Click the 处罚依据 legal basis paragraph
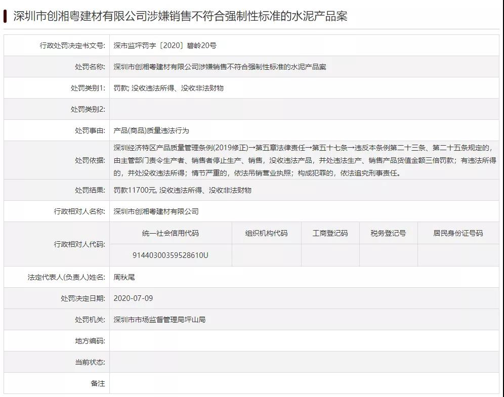 coord(304,160)
